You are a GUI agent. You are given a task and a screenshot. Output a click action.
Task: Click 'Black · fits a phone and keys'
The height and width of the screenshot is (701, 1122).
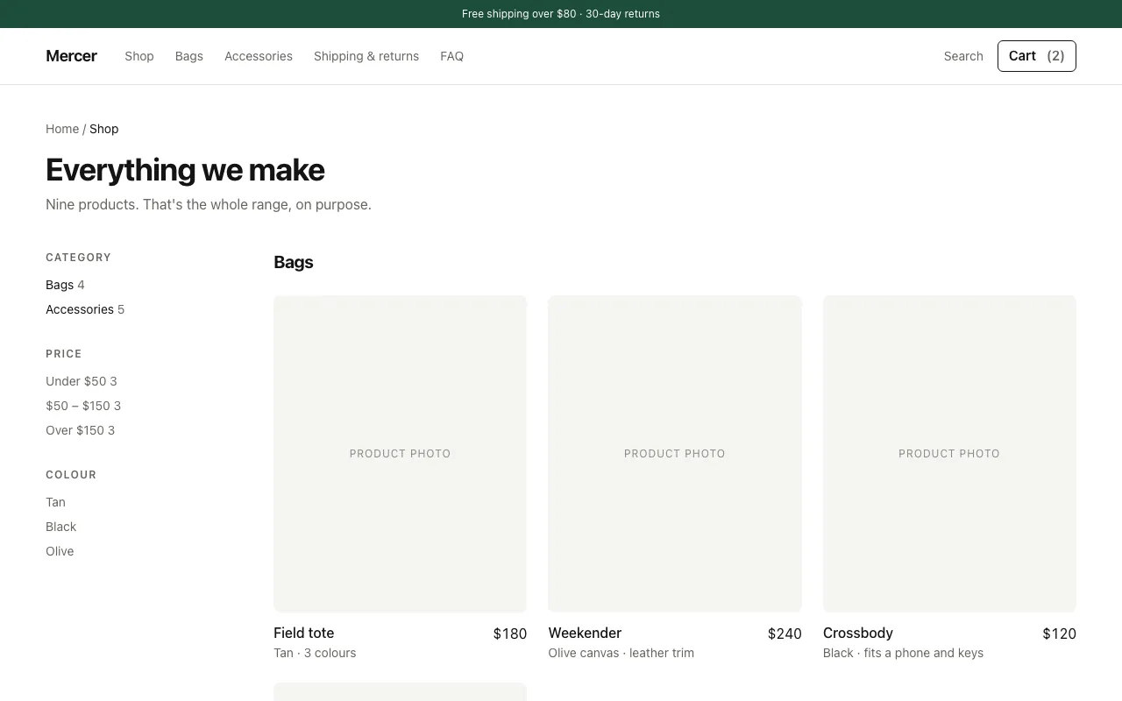point(903,653)
